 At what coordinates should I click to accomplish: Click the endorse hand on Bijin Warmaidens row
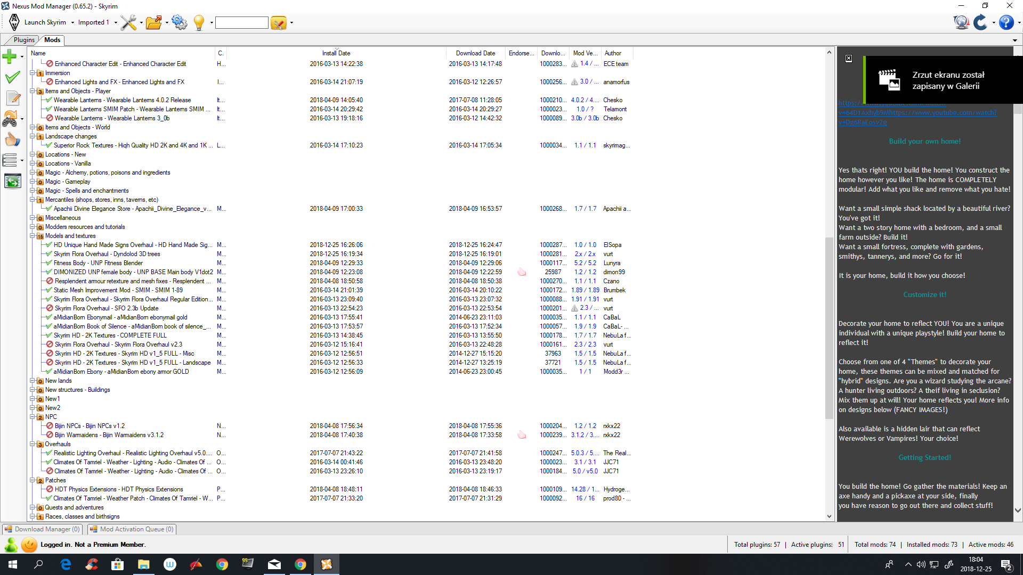(x=522, y=435)
